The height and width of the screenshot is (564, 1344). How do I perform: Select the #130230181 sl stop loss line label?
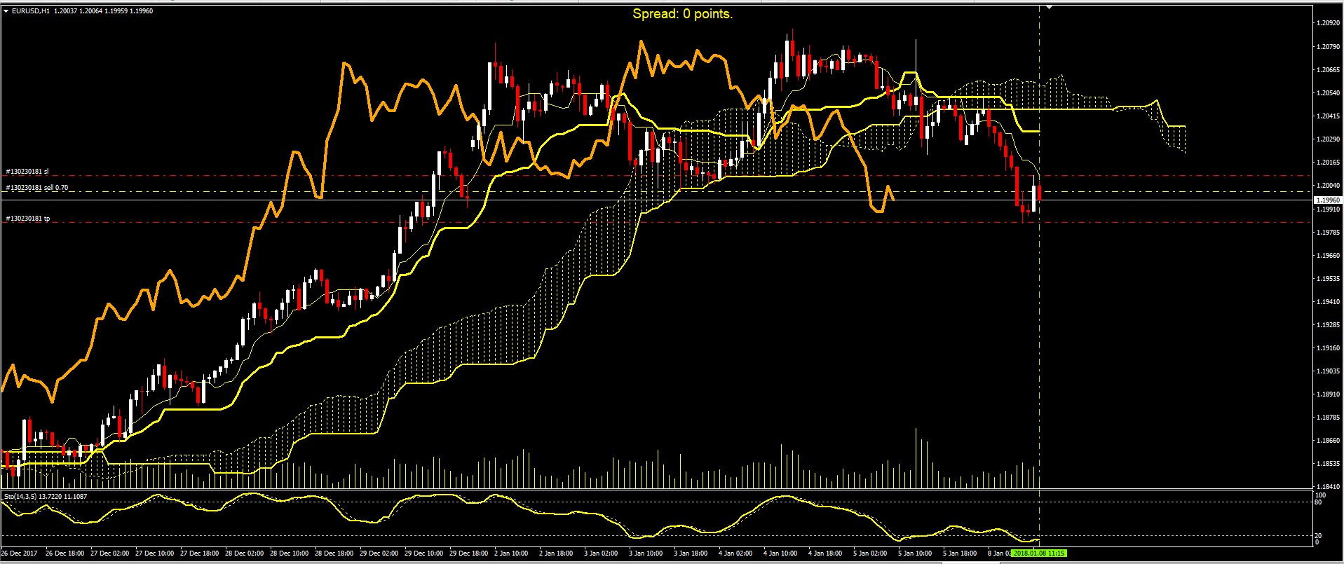pyautogui.click(x=27, y=172)
